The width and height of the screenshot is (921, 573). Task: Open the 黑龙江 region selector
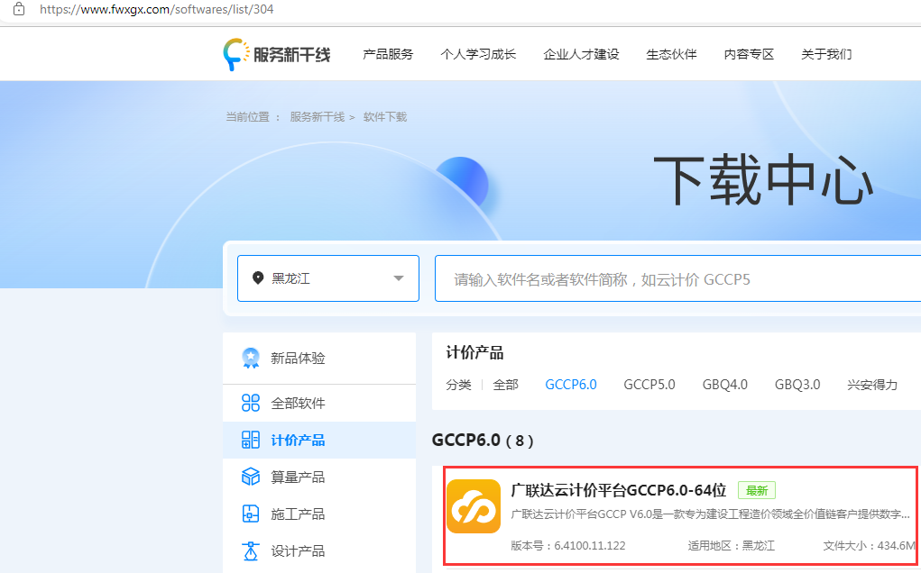pyautogui.click(x=328, y=278)
